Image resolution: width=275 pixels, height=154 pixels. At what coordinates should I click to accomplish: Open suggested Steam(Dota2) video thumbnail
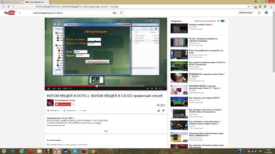click(x=179, y=54)
